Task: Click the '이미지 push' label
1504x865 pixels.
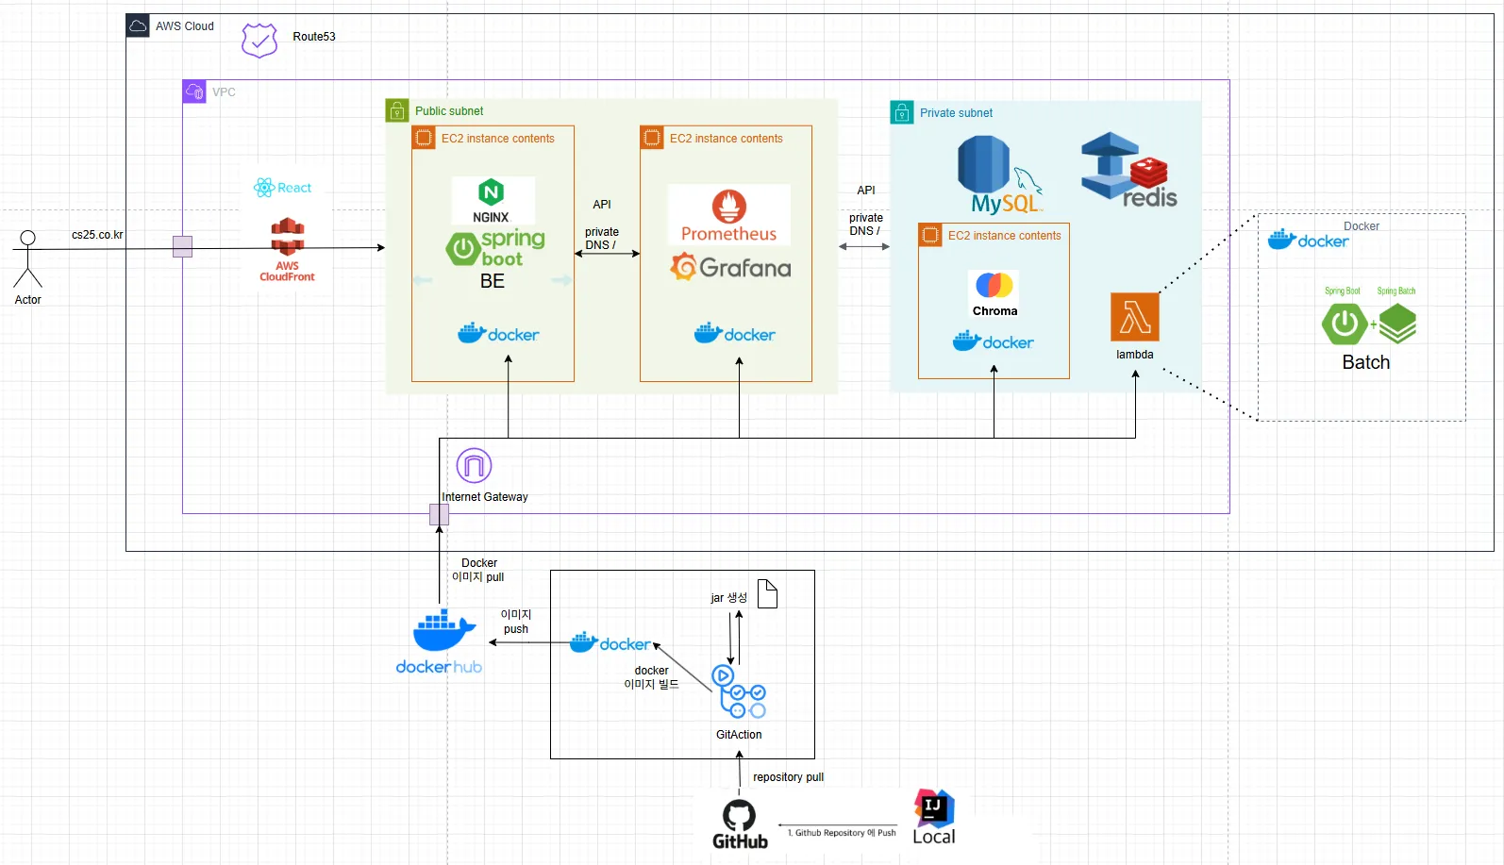Action: coord(516,622)
